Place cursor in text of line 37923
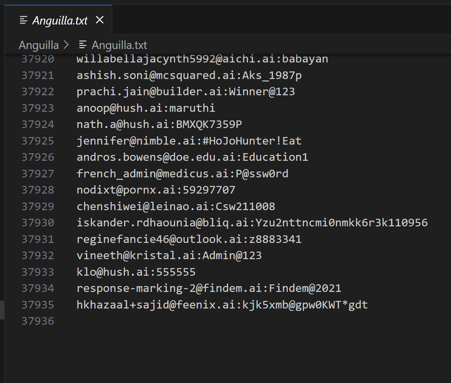 point(146,108)
